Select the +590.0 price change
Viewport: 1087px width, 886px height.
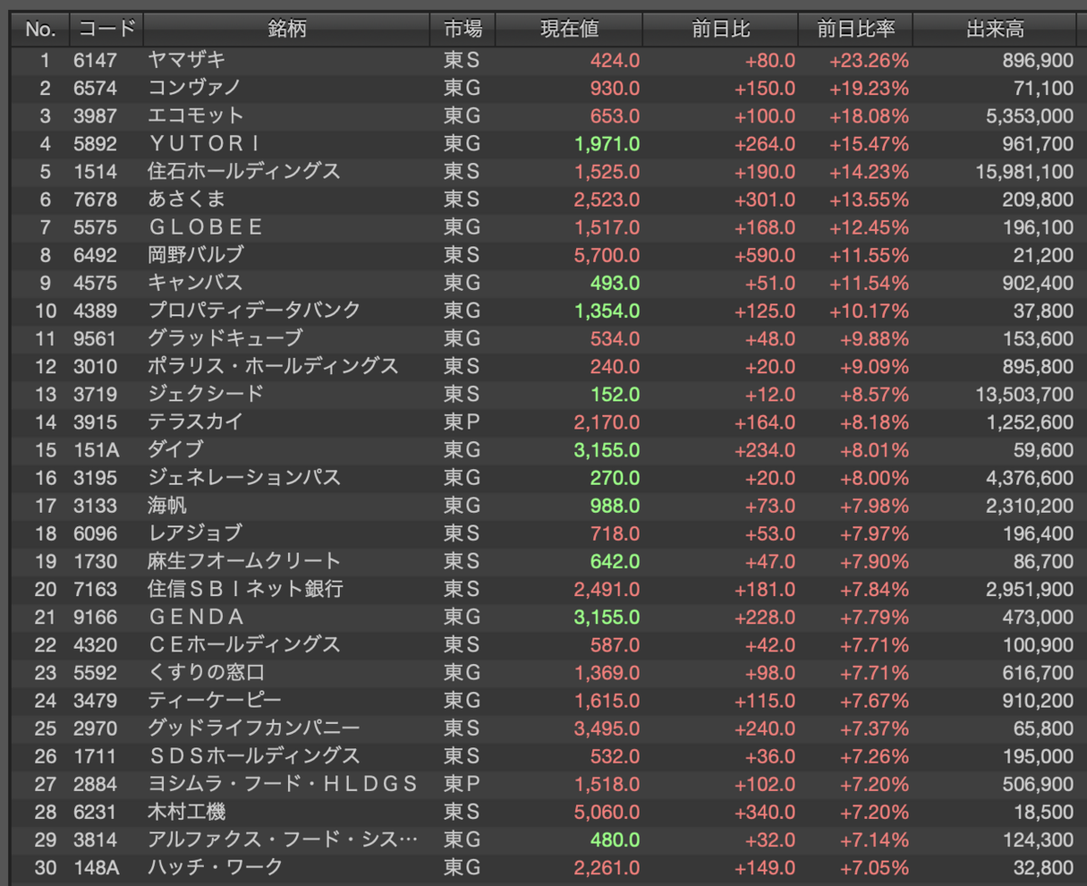pos(765,255)
